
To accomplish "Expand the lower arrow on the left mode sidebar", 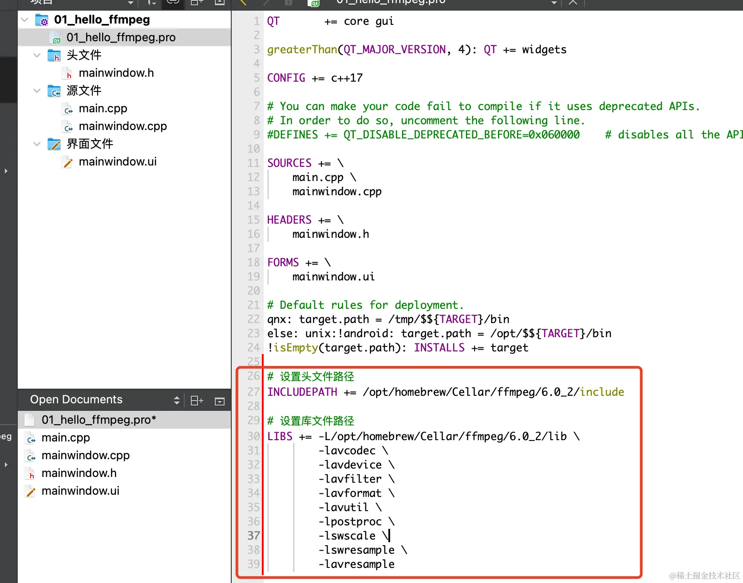I will [6, 465].
